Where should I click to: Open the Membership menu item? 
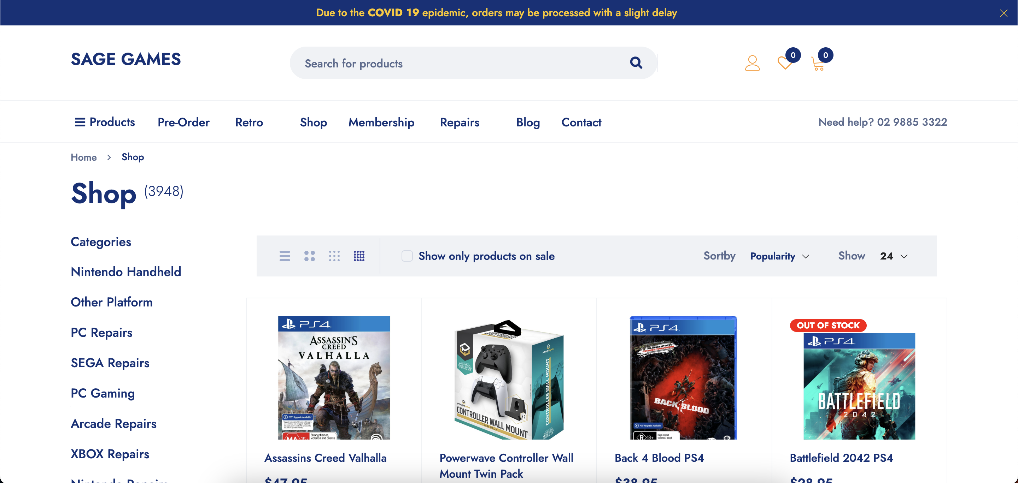[x=381, y=122]
